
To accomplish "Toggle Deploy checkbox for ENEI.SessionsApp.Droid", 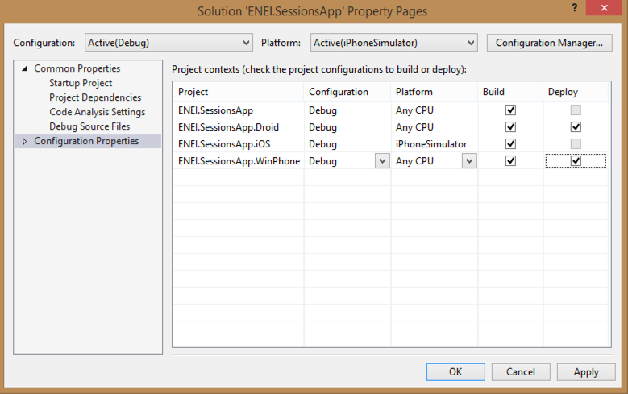I will pos(575,127).
